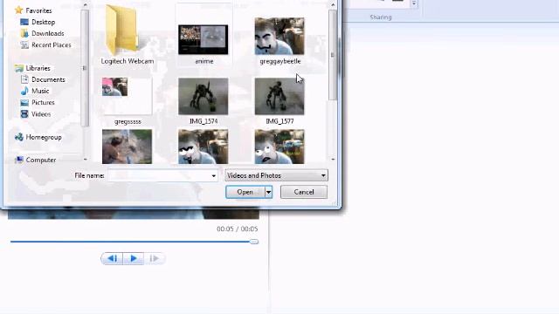The height and width of the screenshot is (314, 559).
Task: Click the Videos filmstrip icon
Action: click(24, 114)
